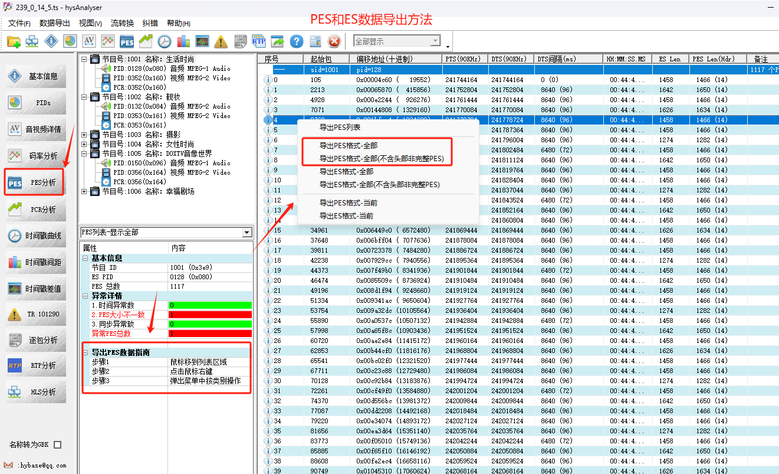Click the RTP analysis toolbar icon
779x474 pixels.
point(258,41)
